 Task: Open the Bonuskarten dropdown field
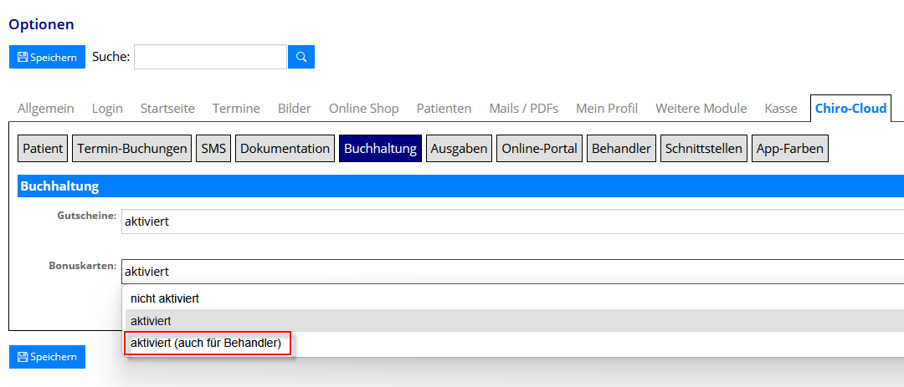(x=512, y=272)
